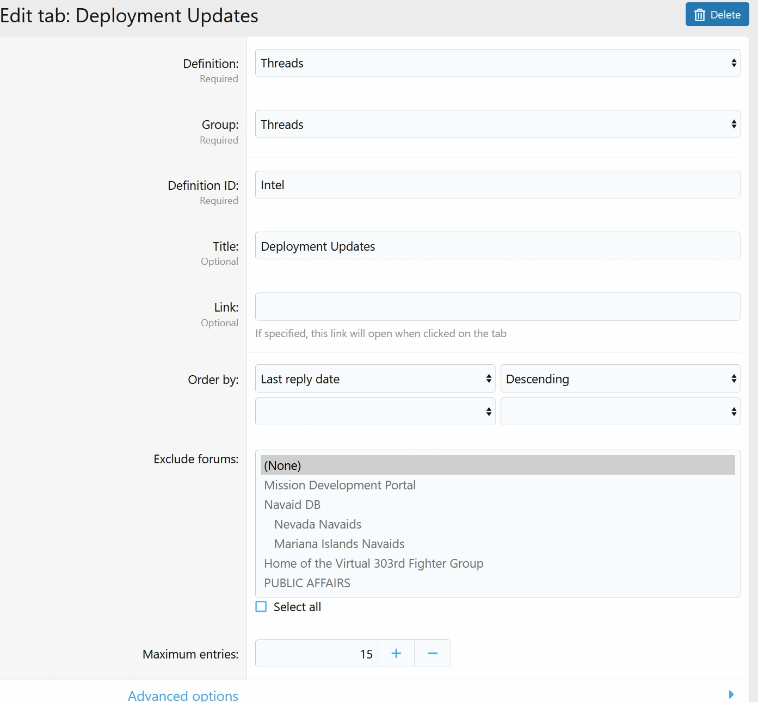Open the Group dropdown showing Threads
758x702 pixels.
pyautogui.click(x=497, y=124)
